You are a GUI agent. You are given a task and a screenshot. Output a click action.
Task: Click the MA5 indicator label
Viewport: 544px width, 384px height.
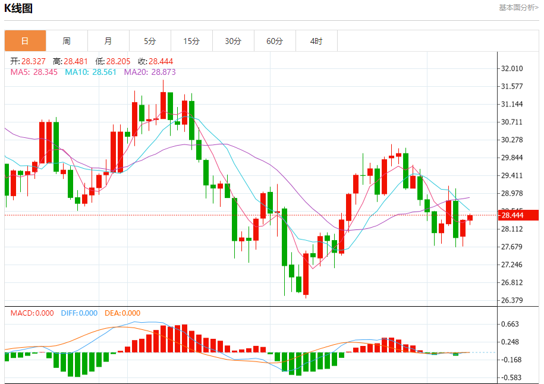(34, 72)
